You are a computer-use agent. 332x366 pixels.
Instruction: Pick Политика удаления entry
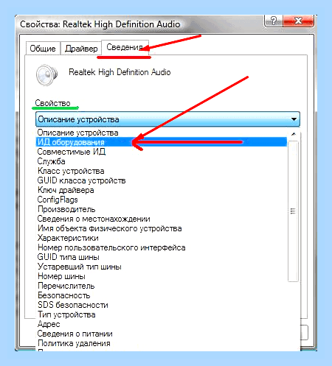pyautogui.click(x=162, y=343)
